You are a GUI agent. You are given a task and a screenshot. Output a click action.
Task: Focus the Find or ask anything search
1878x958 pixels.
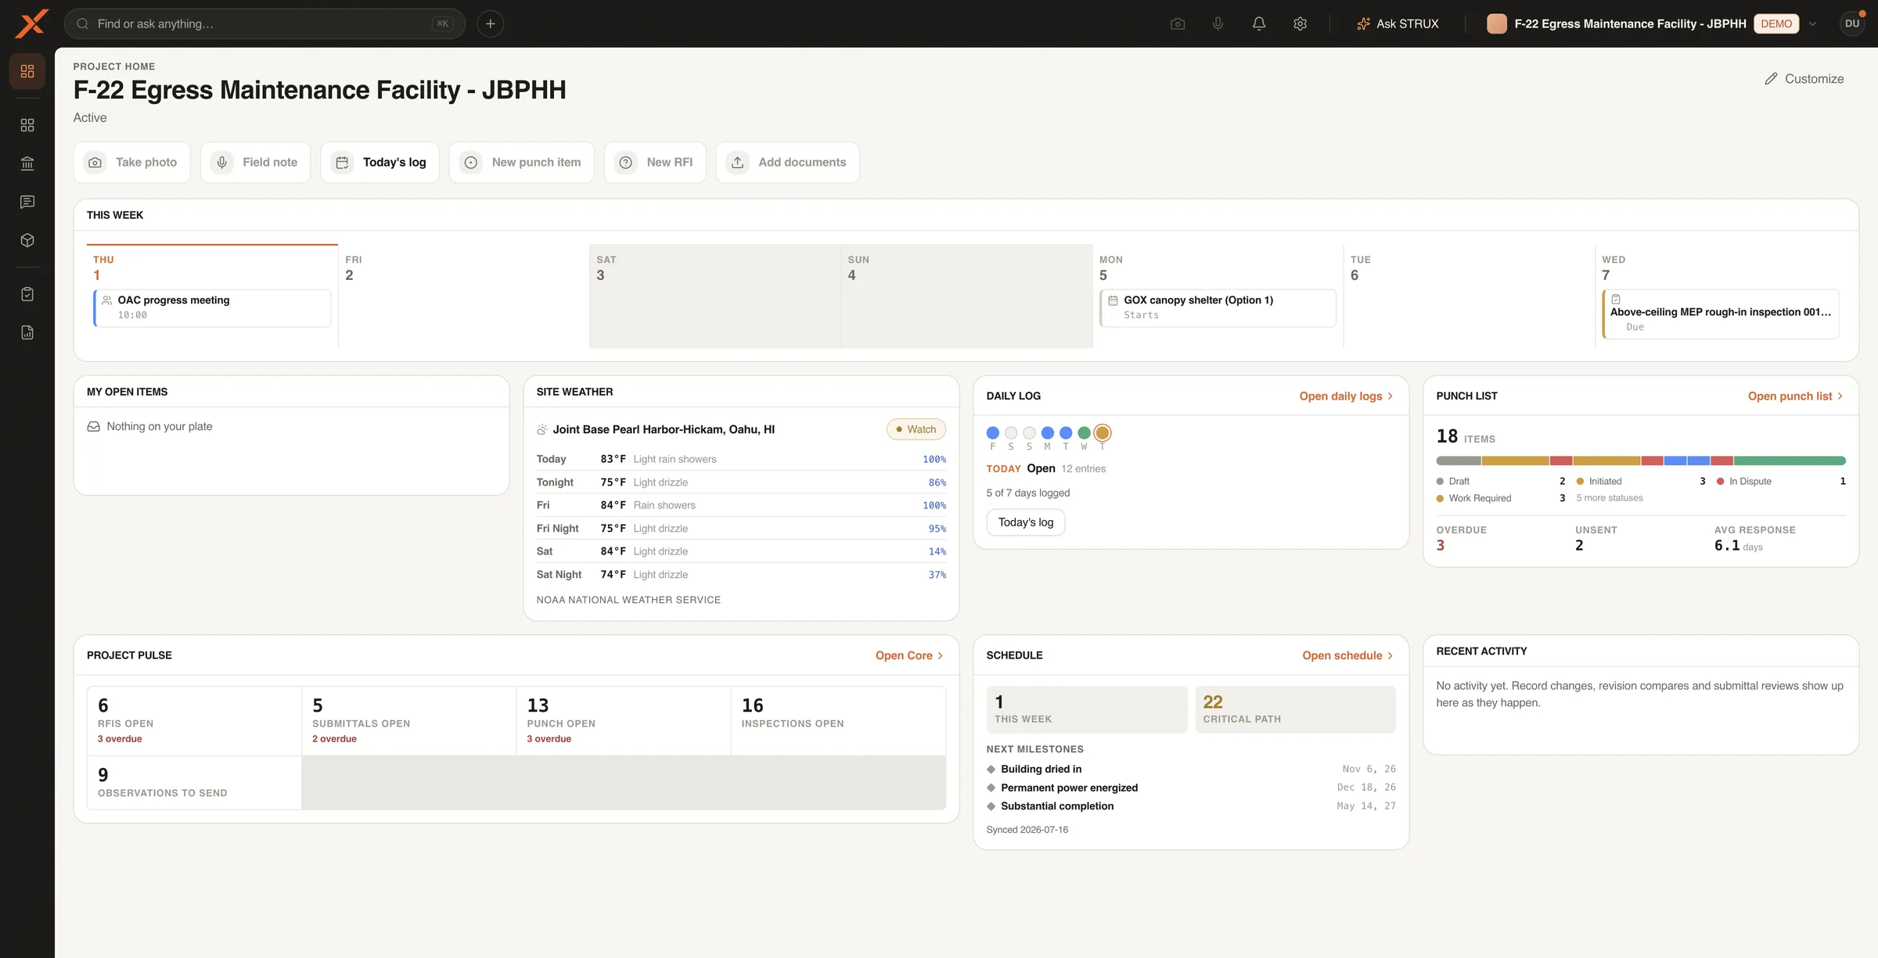pyautogui.click(x=264, y=24)
